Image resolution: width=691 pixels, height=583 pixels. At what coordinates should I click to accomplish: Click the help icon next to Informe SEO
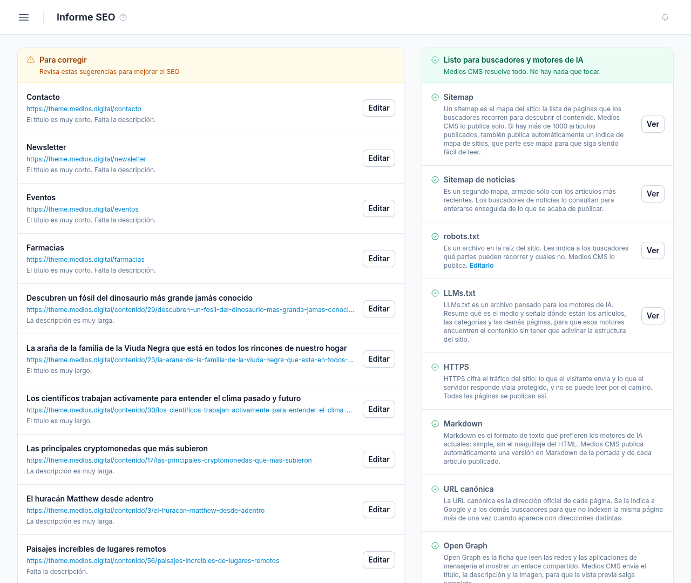coord(123,17)
